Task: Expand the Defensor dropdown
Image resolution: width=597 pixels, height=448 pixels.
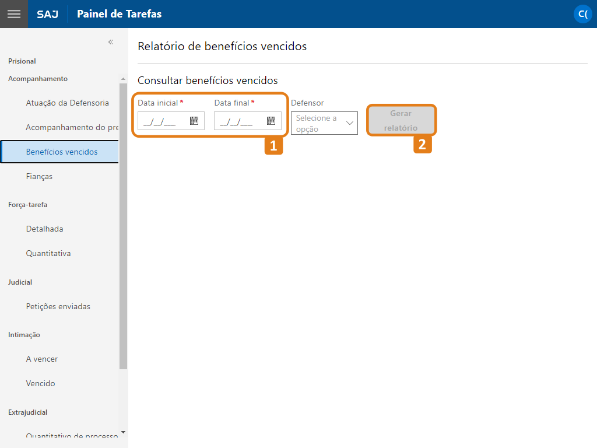Action: (324, 123)
